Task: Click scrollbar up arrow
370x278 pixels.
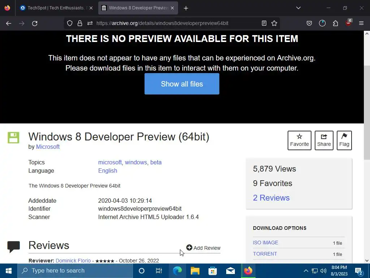Action: [x=367, y=34]
